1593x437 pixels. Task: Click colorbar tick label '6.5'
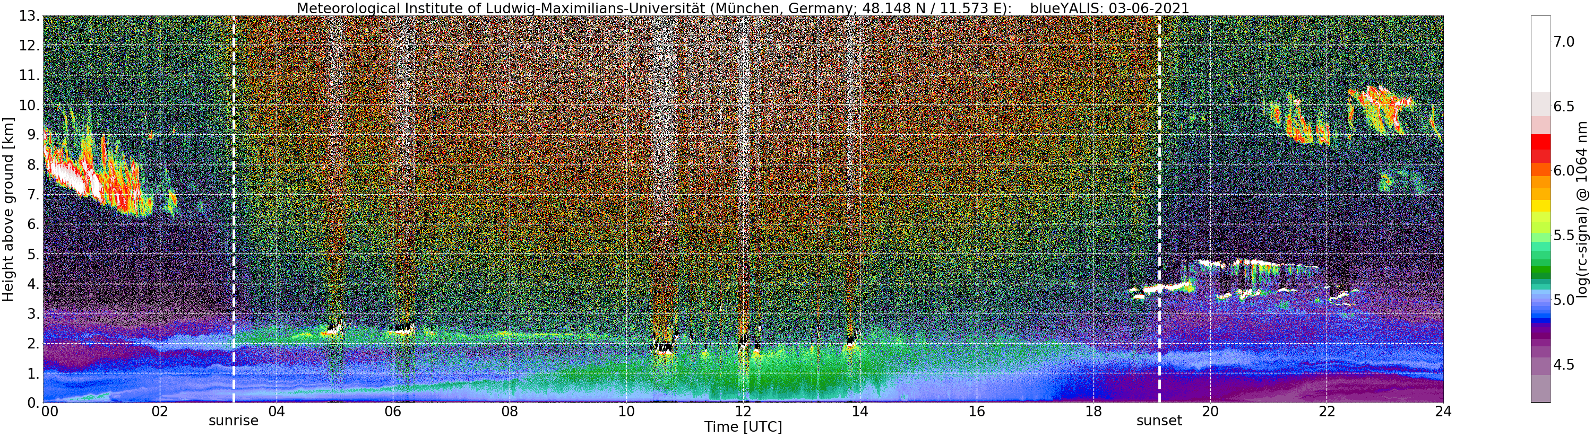tap(1563, 106)
